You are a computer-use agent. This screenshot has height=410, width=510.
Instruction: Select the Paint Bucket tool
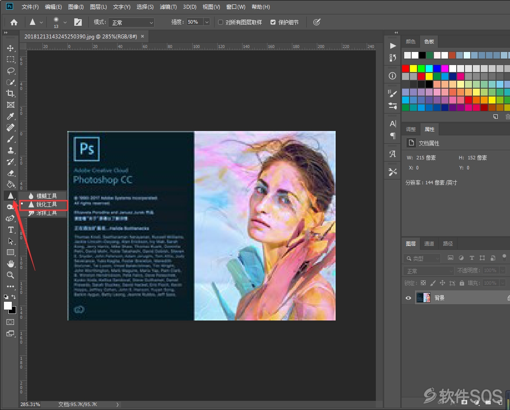[x=10, y=184]
